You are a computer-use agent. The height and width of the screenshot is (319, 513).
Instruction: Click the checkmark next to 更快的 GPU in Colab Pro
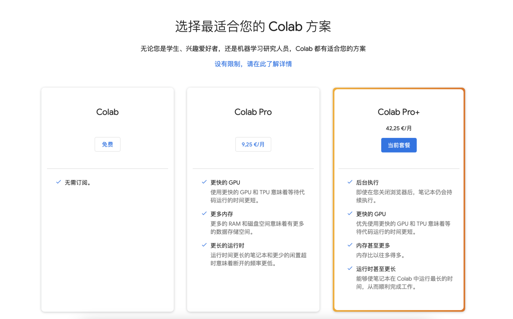204,182
